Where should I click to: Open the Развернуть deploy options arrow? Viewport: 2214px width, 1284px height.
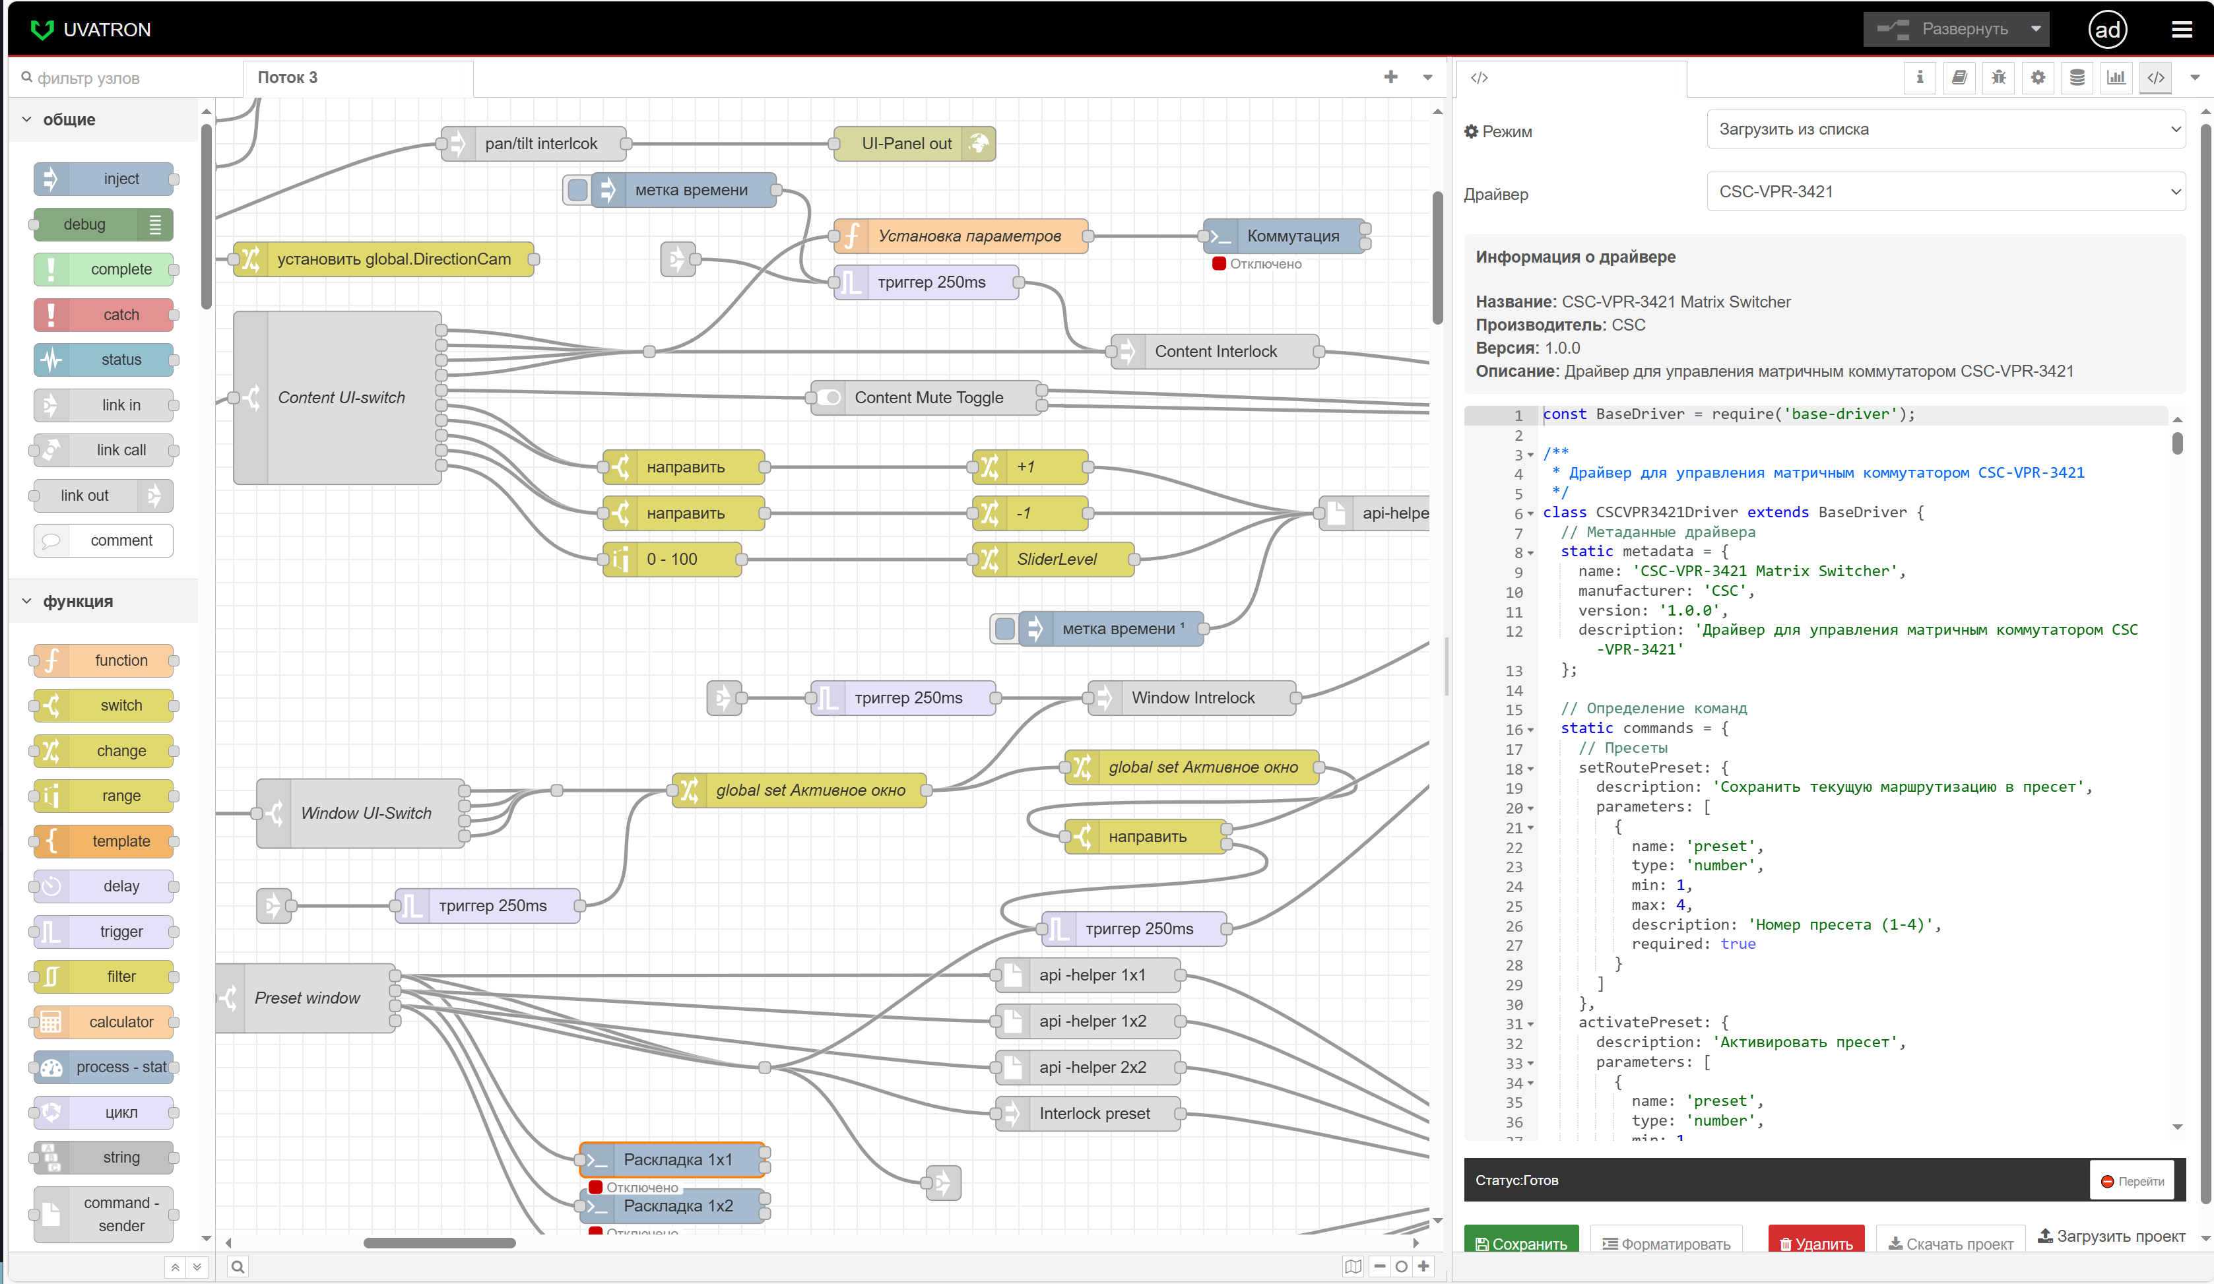[x=2036, y=29]
